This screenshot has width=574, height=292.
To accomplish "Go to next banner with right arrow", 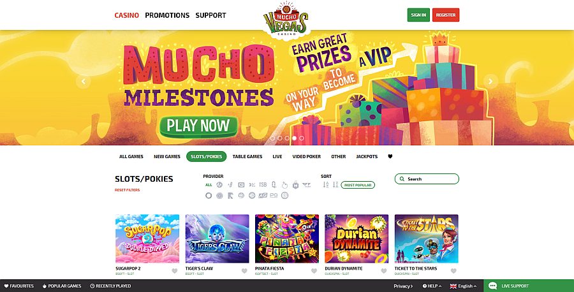I will point(490,81).
